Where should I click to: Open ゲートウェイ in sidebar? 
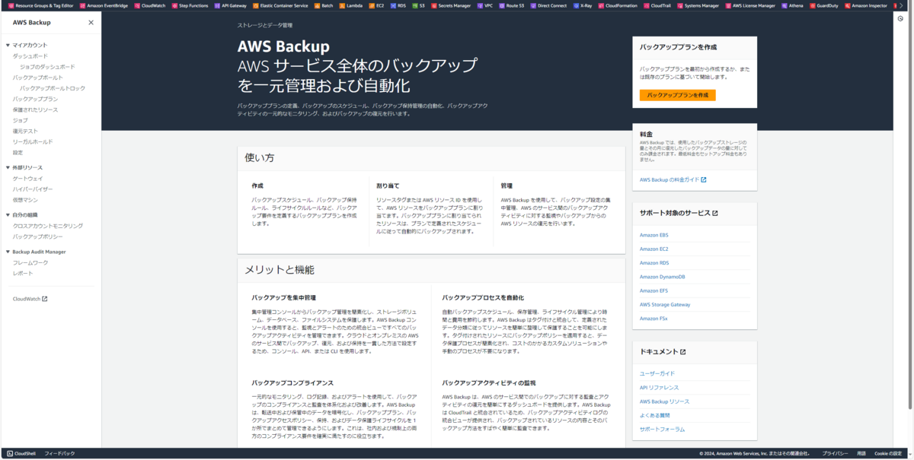28,178
